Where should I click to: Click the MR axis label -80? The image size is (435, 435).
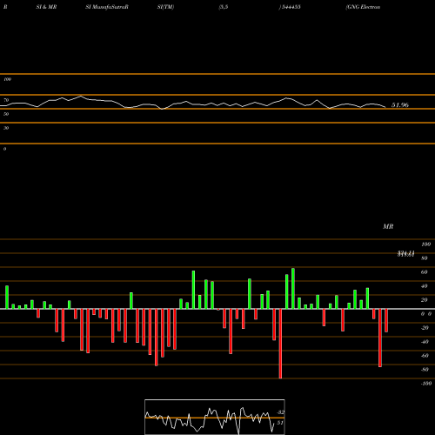(x=425, y=370)
